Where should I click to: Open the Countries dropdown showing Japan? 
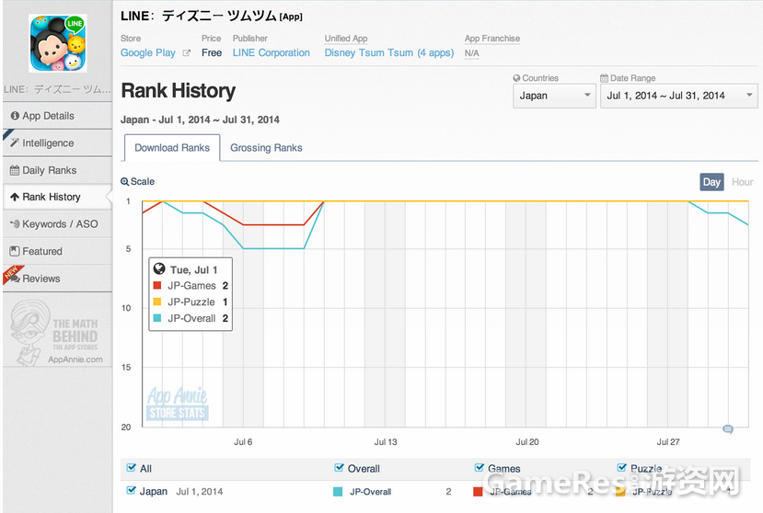[554, 96]
